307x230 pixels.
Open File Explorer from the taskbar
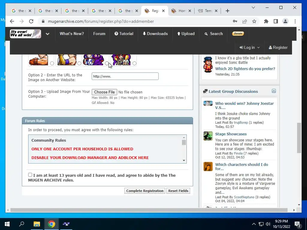(37, 224)
